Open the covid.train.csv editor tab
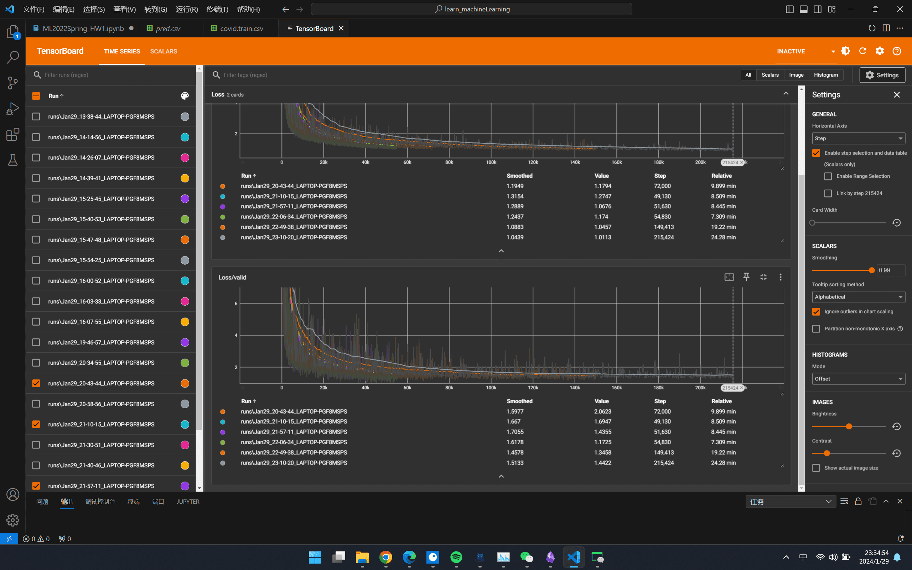This screenshot has height=570, width=912. click(241, 28)
